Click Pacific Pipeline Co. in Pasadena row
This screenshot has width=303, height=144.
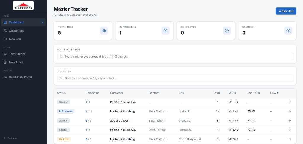(x=123, y=130)
